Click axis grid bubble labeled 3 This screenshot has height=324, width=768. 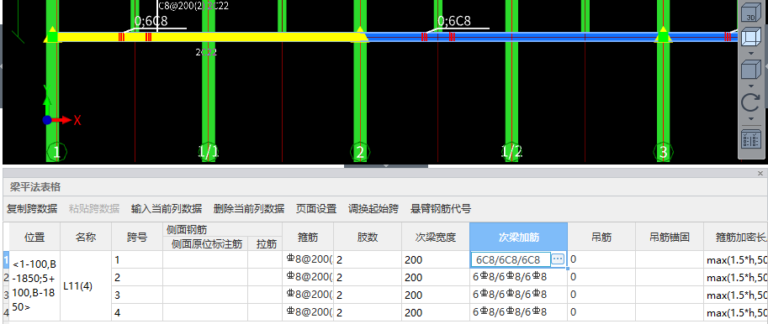pos(663,153)
